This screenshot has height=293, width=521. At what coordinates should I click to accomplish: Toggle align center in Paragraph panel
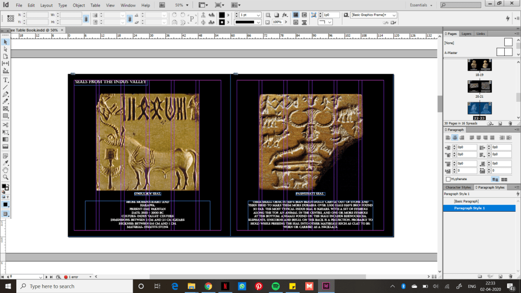pyautogui.click(x=455, y=138)
